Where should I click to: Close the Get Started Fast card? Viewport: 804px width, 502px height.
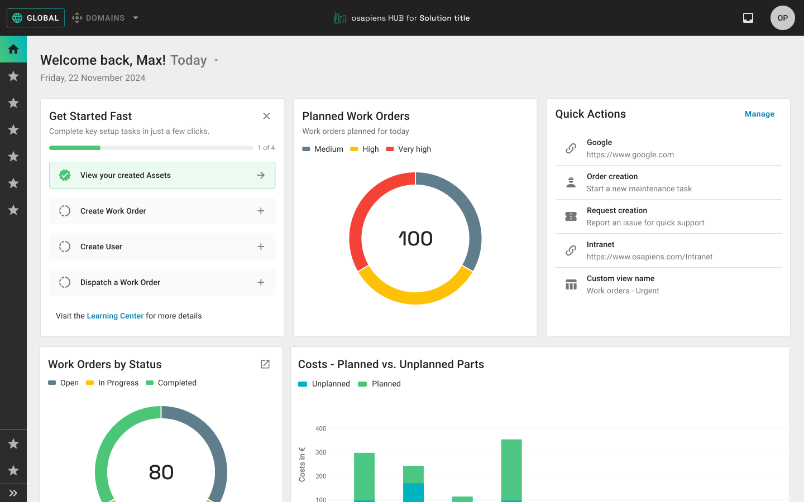[x=266, y=116]
